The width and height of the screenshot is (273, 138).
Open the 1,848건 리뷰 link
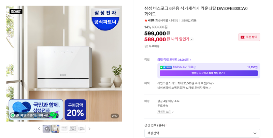click(189, 20)
